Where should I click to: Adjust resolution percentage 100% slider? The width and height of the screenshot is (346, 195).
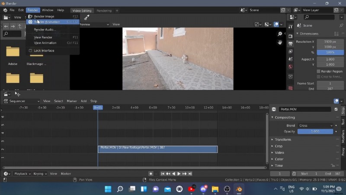[x=330, y=52]
